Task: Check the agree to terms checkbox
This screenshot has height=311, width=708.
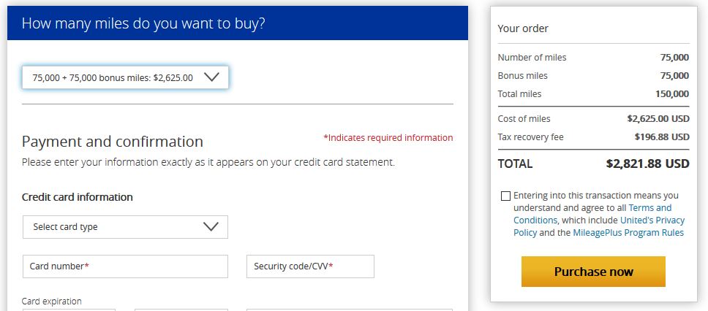Action: tap(506, 196)
